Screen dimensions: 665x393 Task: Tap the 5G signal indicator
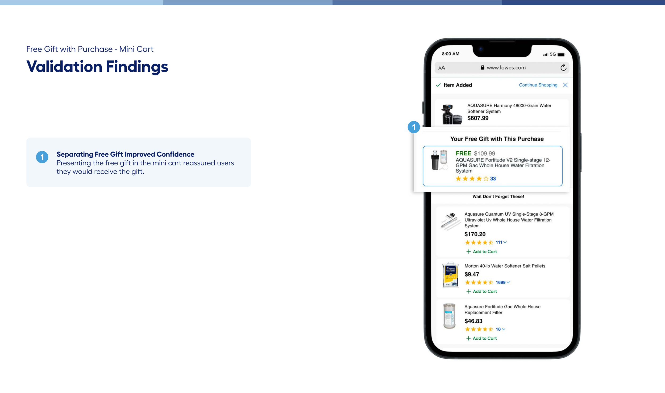point(550,54)
